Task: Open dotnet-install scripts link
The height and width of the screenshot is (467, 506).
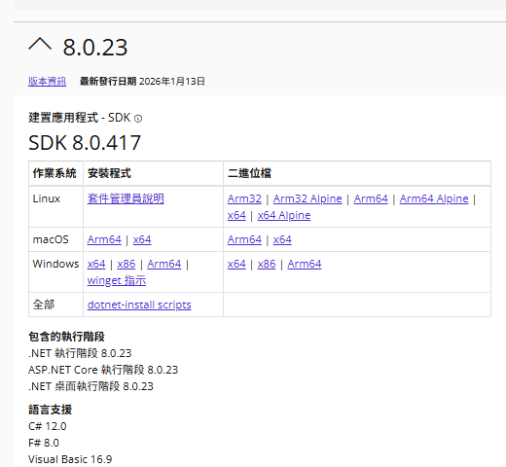Action: click(139, 305)
